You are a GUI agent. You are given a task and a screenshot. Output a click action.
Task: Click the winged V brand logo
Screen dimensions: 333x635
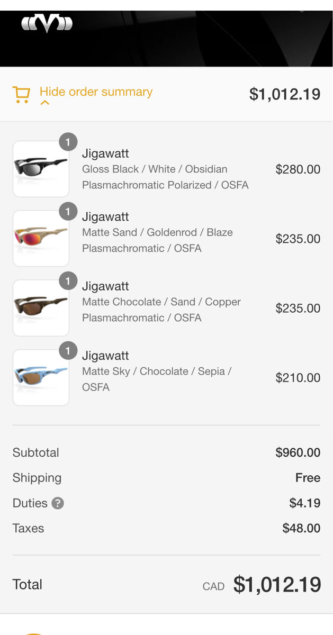(x=47, y=23)
